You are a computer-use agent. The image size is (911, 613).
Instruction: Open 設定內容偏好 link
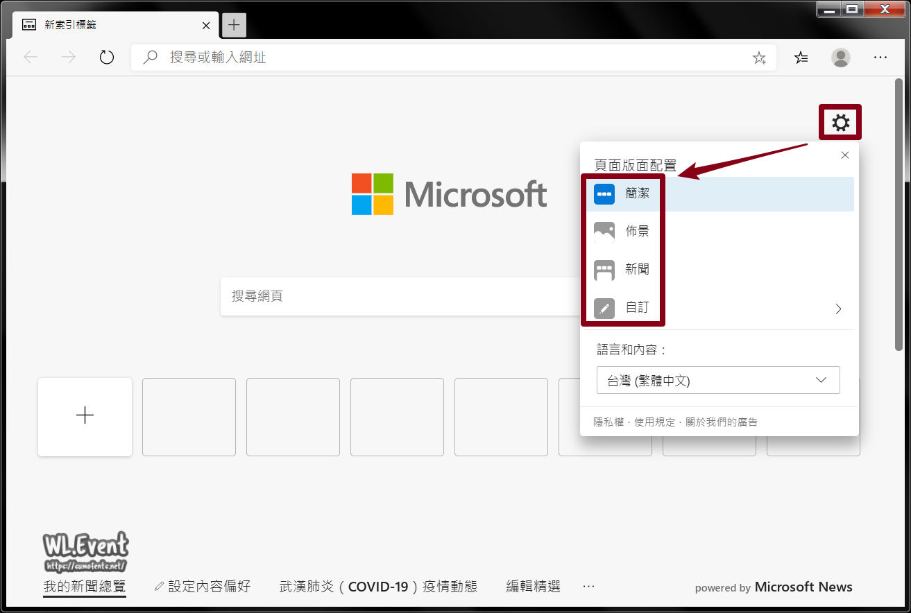pyautogui.click(x=202, y=587)
